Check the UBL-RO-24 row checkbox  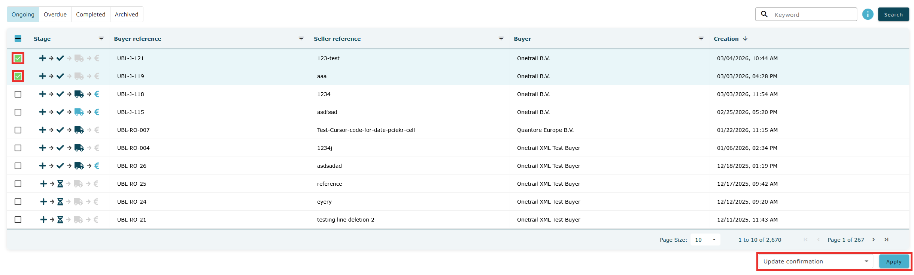[x=18, y=202]
